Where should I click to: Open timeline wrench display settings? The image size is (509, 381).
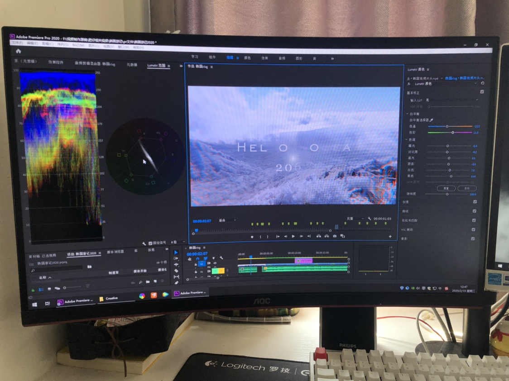click(x=221, y=258)
